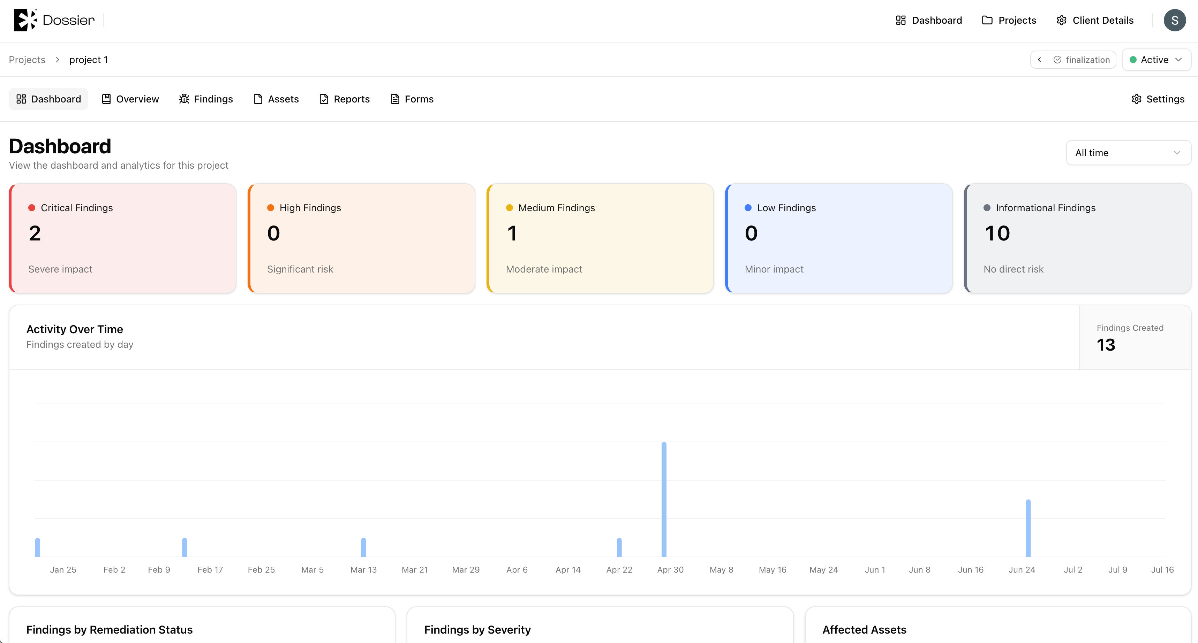
Task: Click the Findings by Remediation Status heading
Action: point(109,629)
